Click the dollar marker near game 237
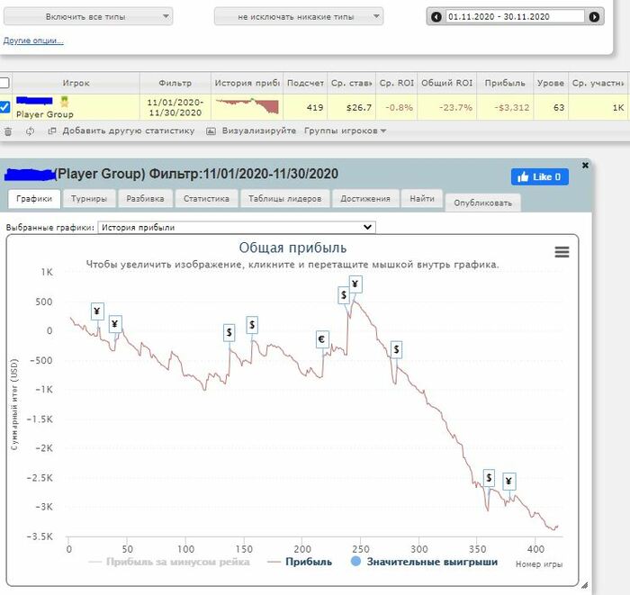 tap(344, 295)
